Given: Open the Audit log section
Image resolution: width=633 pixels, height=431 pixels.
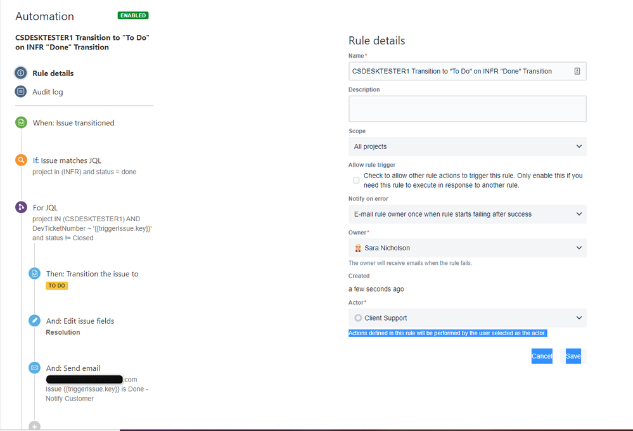Looking at the screenshot, I should point(48,92).
